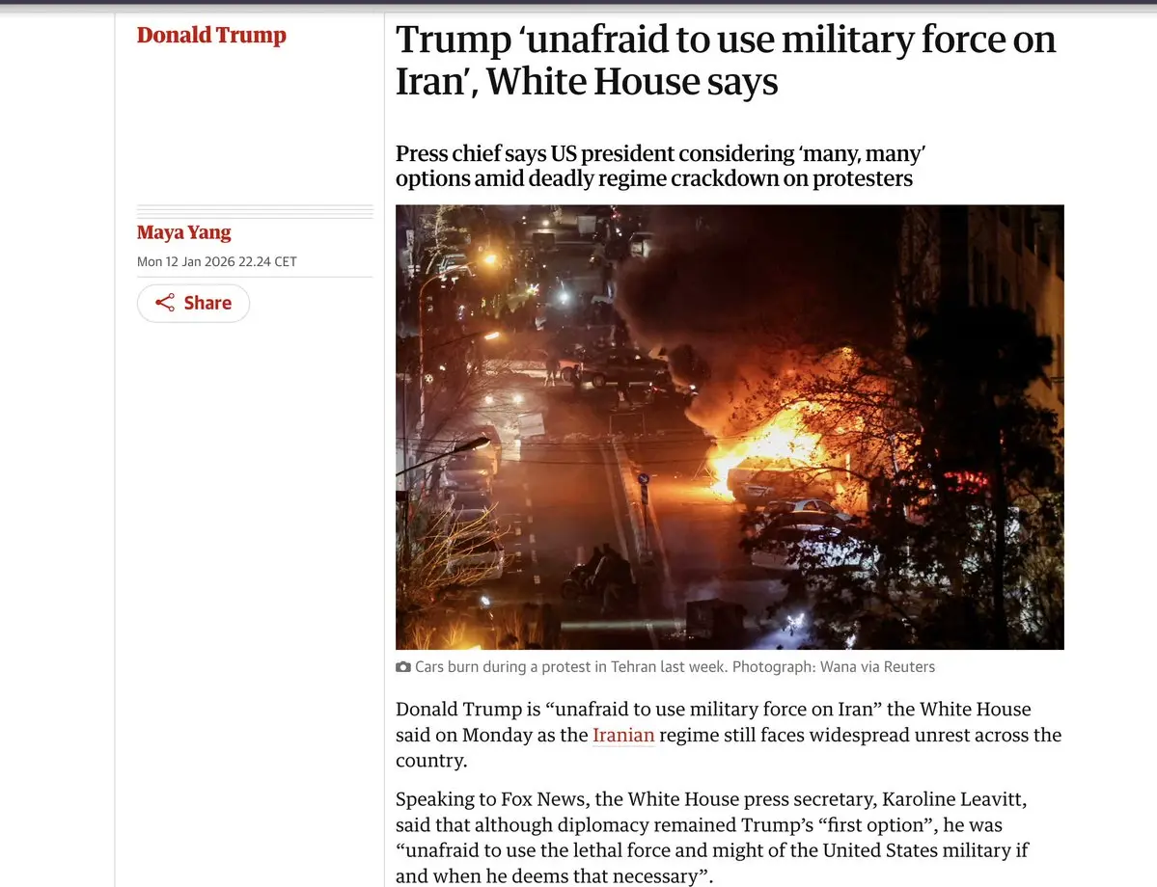Click the paragraph beginning Speaking to Fox News

pyautogui.click(x=712, y=838)
